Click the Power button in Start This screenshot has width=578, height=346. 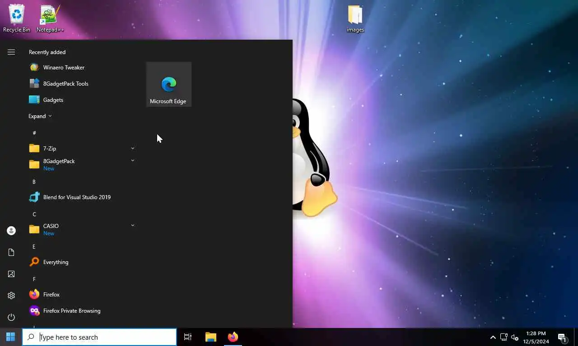11,317
